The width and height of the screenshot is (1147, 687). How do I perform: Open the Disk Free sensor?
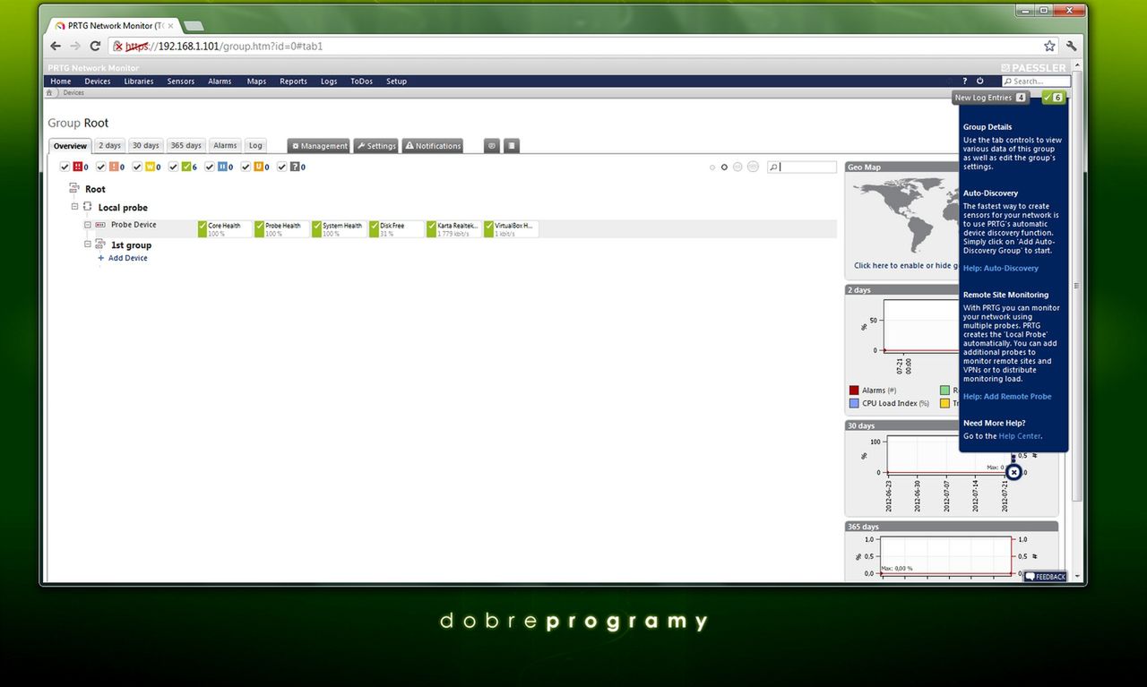pos(396,229)
